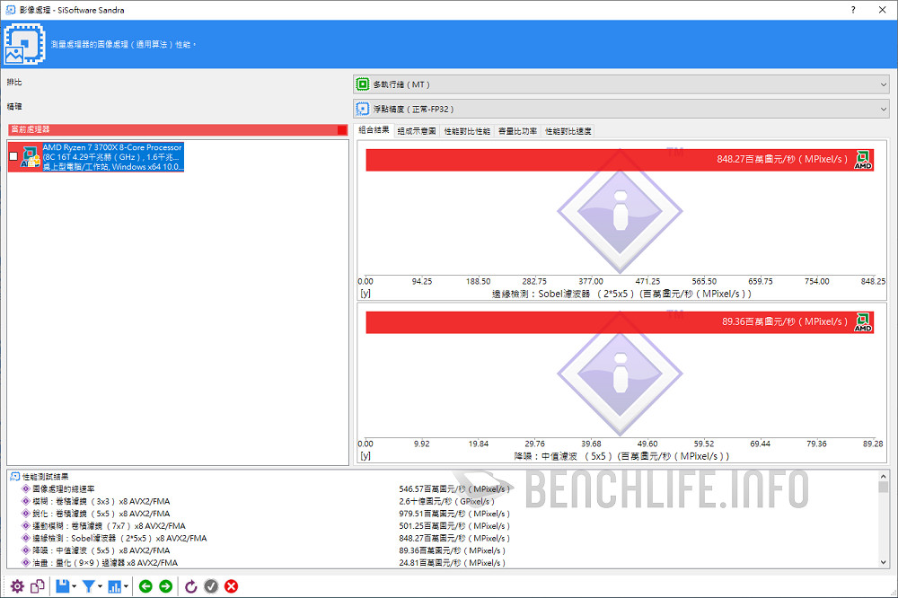Click the copy results icon
Image resolution: width=898 pixels, height=598 pixels.
[38, 586]
